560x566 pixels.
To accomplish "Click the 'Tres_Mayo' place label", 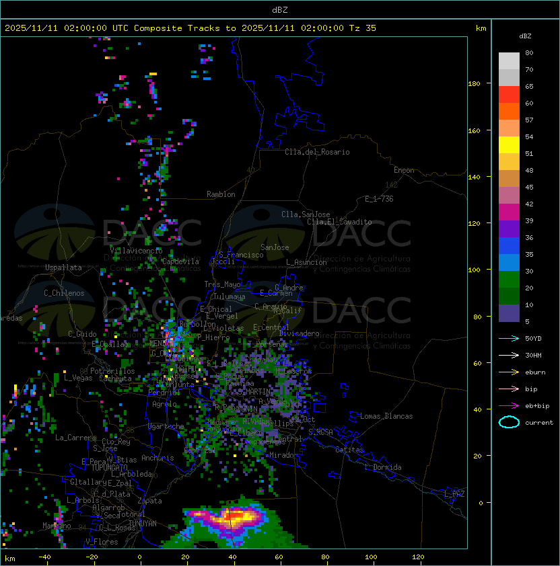I will point(222,284).
